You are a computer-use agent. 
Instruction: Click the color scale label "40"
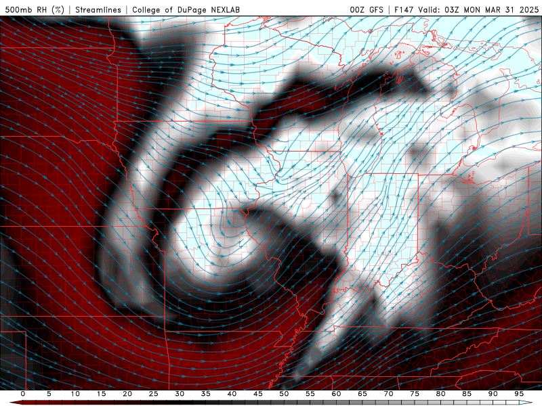[x=232, y=394]
